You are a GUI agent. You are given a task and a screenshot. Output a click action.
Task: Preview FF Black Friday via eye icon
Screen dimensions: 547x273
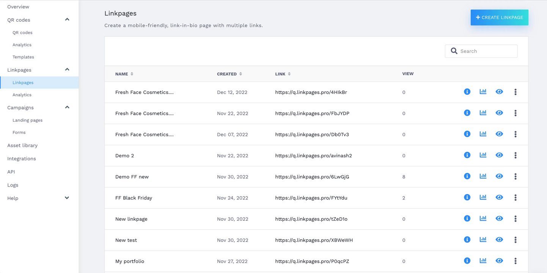pos(499,198)
